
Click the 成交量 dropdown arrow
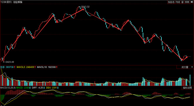pyautogui.click(x=192, y=67)
